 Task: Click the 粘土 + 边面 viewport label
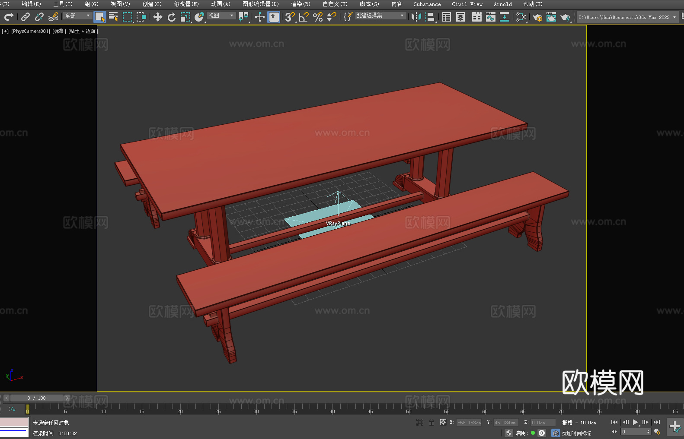[83, 31]
